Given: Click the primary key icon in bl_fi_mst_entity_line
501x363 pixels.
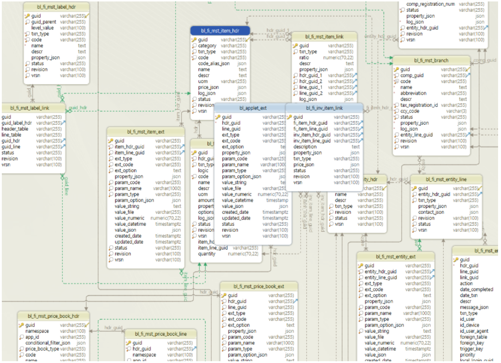Looking at the screenshot, I should pos(414,188).
